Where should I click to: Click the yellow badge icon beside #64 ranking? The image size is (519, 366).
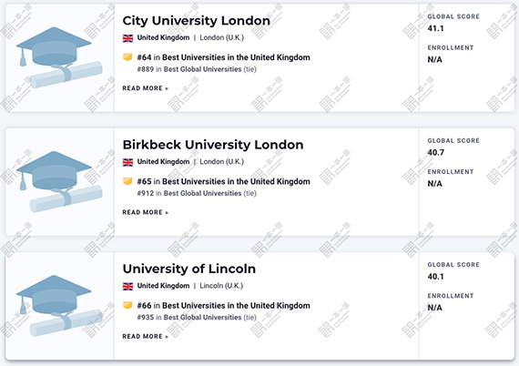(127, 57)
